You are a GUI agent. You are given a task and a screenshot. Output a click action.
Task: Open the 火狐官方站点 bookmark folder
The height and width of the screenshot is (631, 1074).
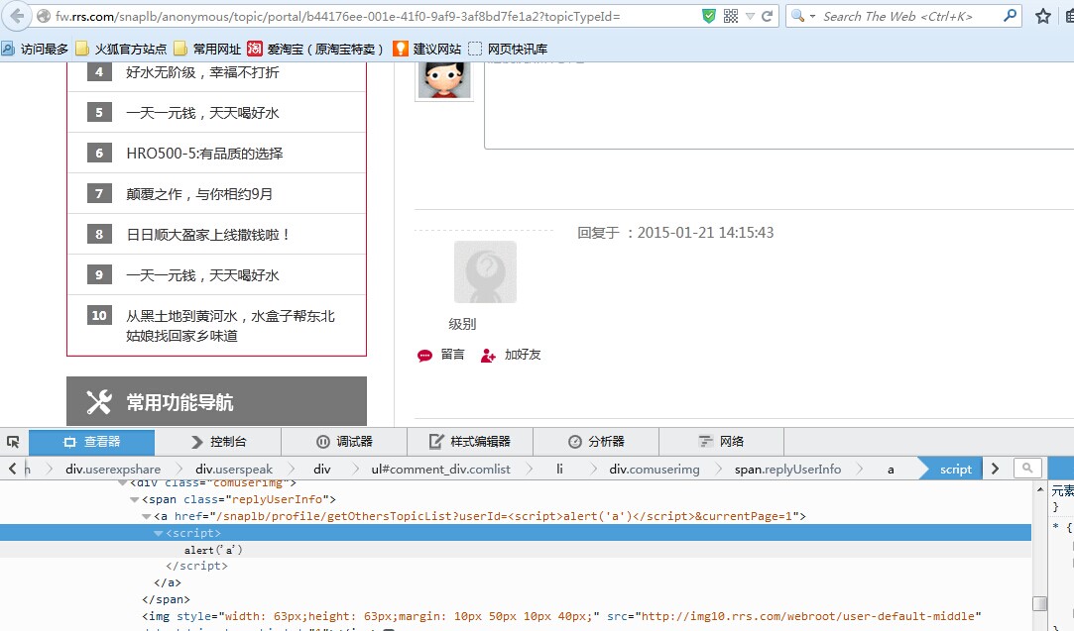[x=121, y=49]
